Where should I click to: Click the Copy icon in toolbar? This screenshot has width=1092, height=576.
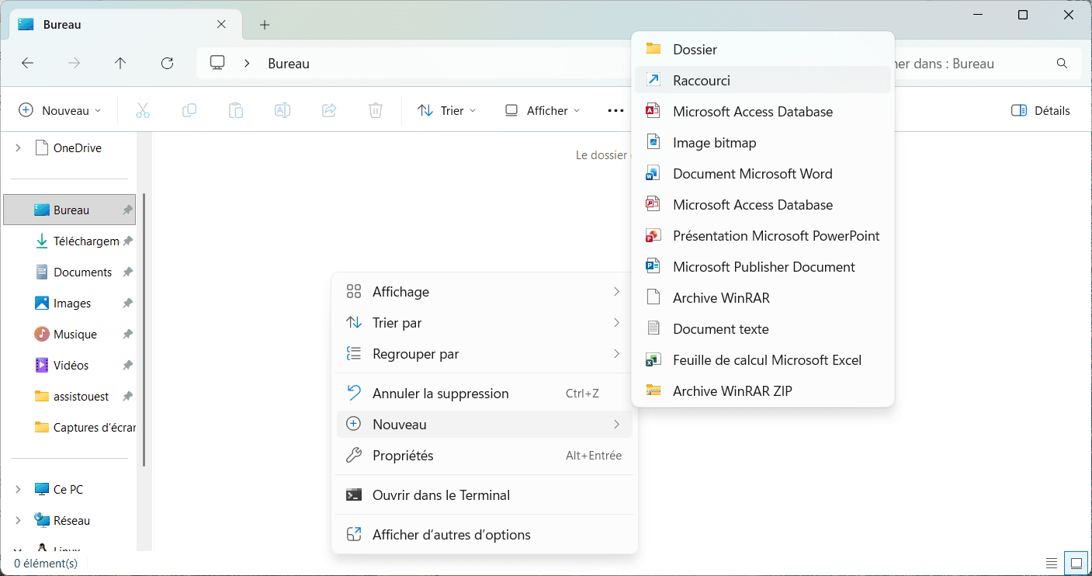click(x=189, y=111)
